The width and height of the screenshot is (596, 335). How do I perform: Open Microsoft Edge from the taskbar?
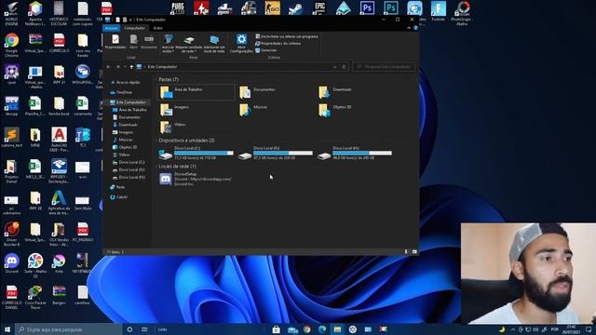tap(322, 329)
